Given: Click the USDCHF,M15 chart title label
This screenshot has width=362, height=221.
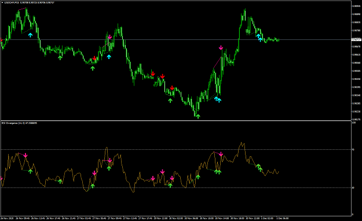Looking at the screenshot, I should pos(12,2).
